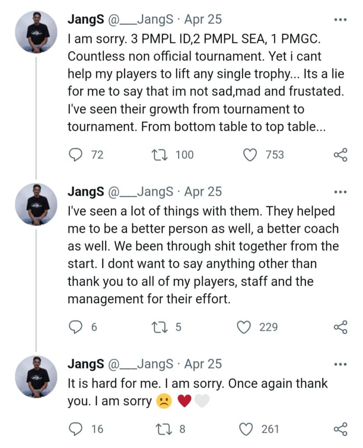
Task: Open the third tweet's profile avatar
Action: (x=36, y=376)
